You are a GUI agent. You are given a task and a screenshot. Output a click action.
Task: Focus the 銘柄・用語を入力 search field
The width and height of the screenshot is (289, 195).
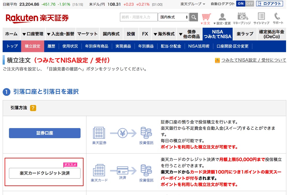coord(139,17)
